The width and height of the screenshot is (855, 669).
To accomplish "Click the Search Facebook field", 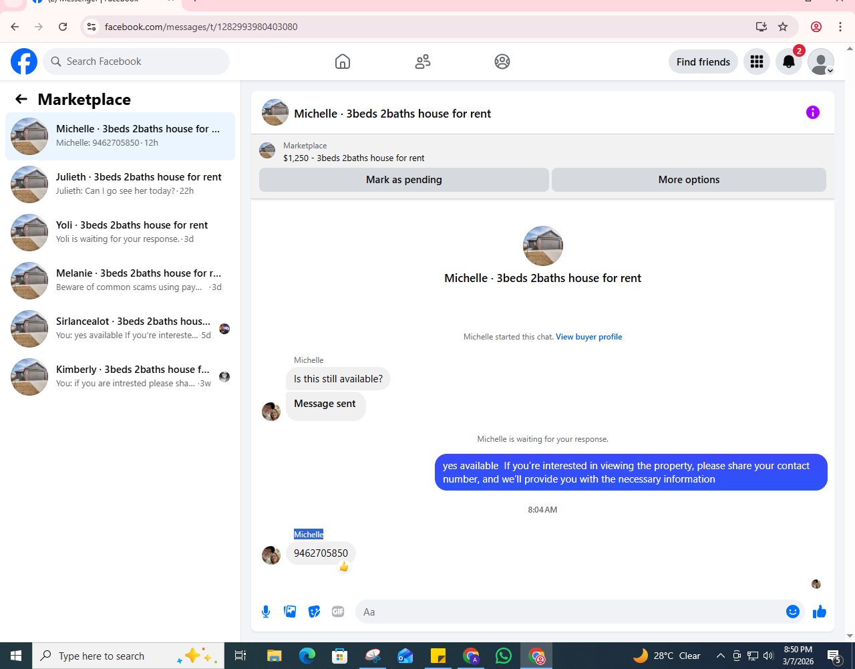I will click(x=136, y=61).
